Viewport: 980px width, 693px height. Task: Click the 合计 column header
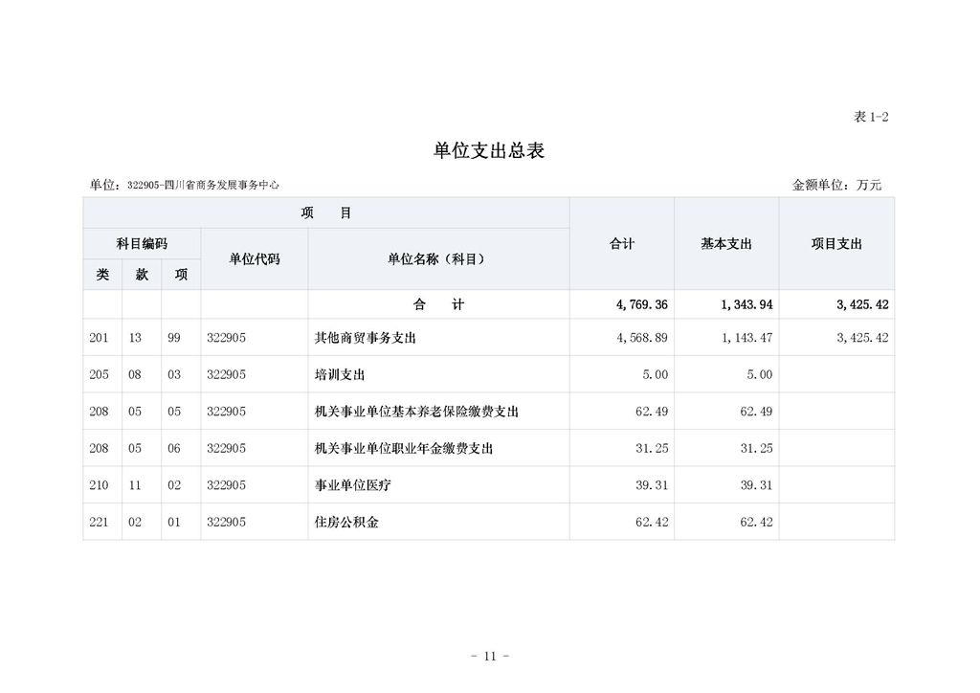[621, 243]
